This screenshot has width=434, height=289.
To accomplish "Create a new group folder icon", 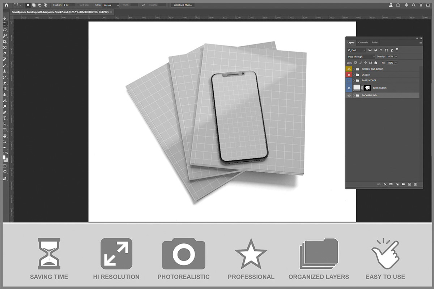I will tap(403, 184).
